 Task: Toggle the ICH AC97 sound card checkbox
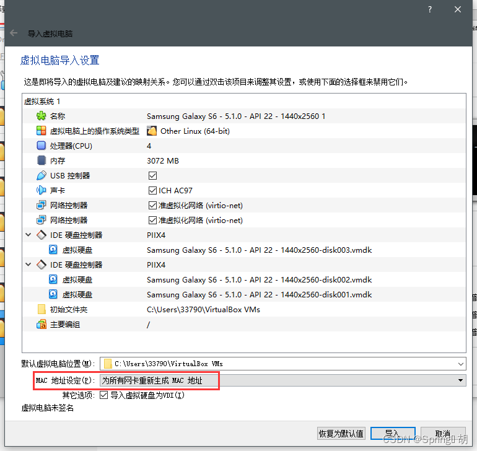tap(152, 191)
